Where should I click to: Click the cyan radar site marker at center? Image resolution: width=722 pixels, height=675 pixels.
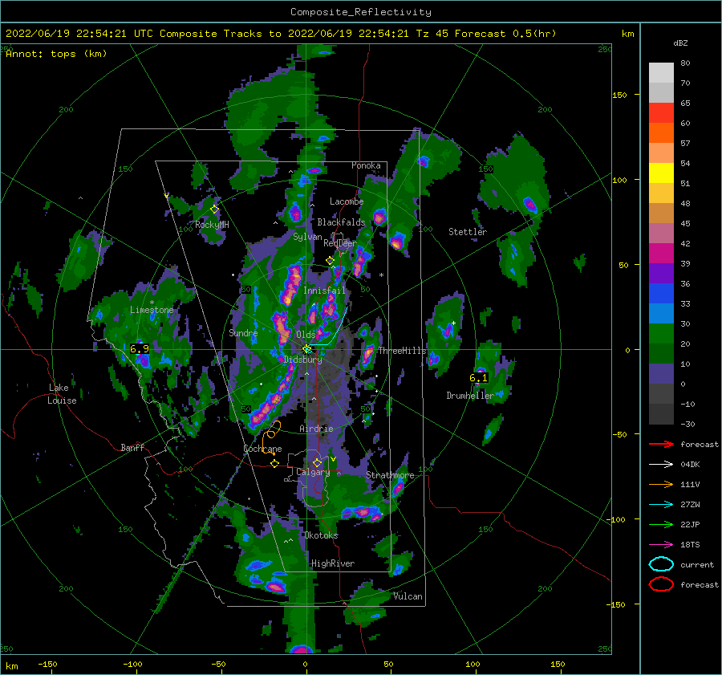coord(307,349)
